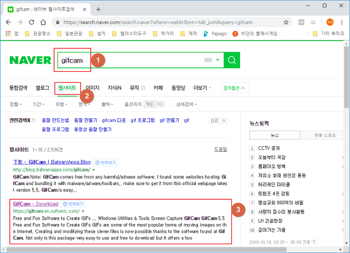Open the 기타 북마크 folder
Screen dimensions: 350x253
[328, 33]
